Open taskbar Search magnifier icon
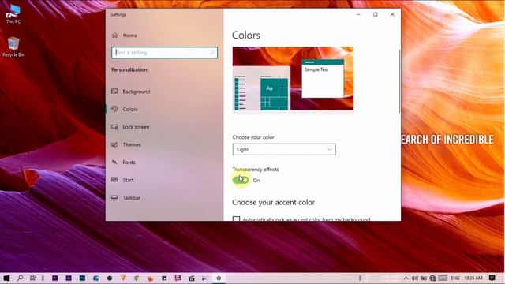The height and width of the screenshot is (284, 505). 20,278
